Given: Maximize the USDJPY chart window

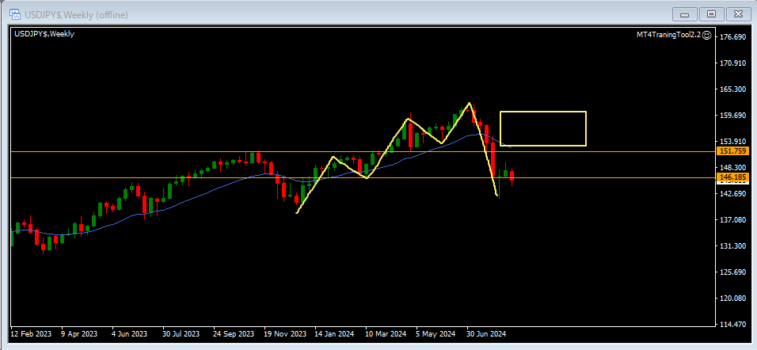Looking at the screenshot, I should point(711,13).
